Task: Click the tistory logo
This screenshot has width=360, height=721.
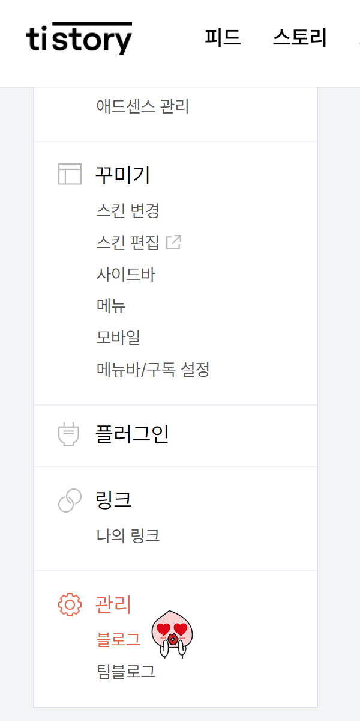Action: (79, 37)
